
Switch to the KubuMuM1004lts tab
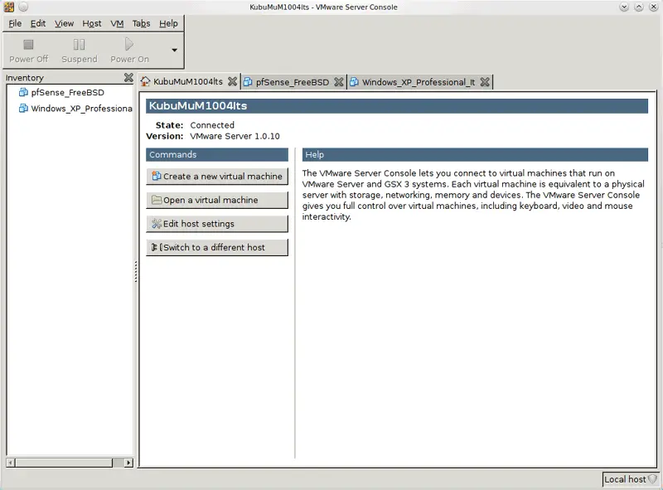tap(188, 81)
